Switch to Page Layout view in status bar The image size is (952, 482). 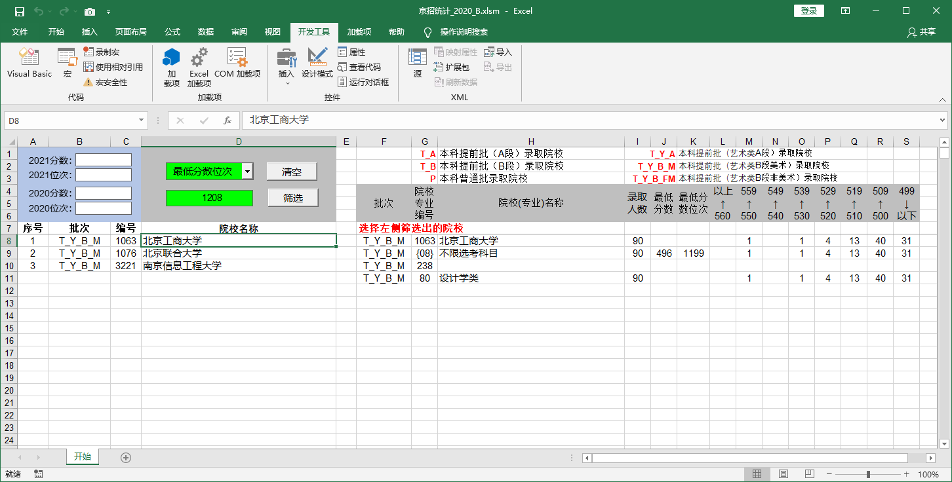coord(783,474)
